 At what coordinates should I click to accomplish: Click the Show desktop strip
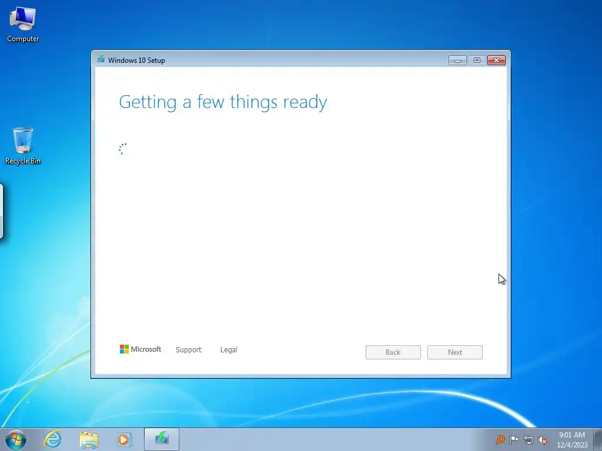(x=598, y=439)
